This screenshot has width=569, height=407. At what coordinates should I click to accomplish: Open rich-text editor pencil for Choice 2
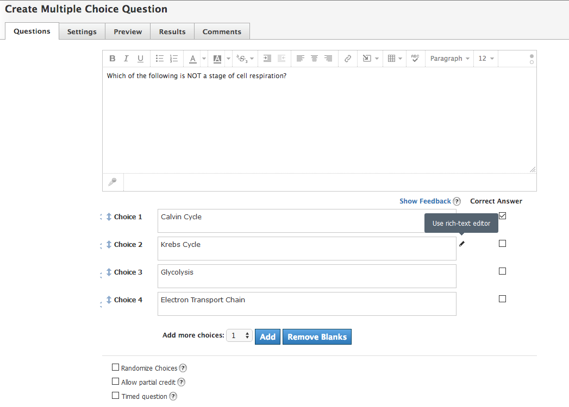pyautogui.click(x=462, y=244)
